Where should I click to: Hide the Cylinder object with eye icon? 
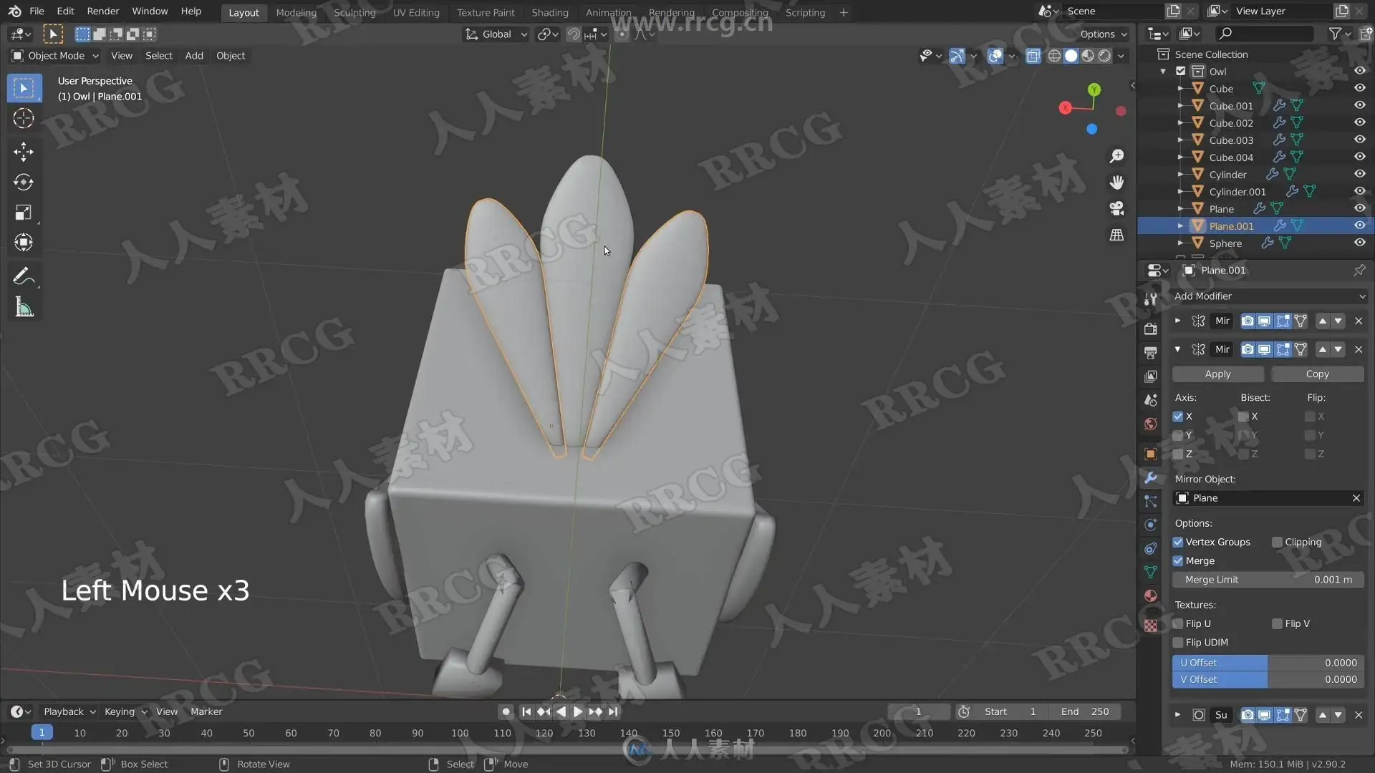tap(1359, 174)
